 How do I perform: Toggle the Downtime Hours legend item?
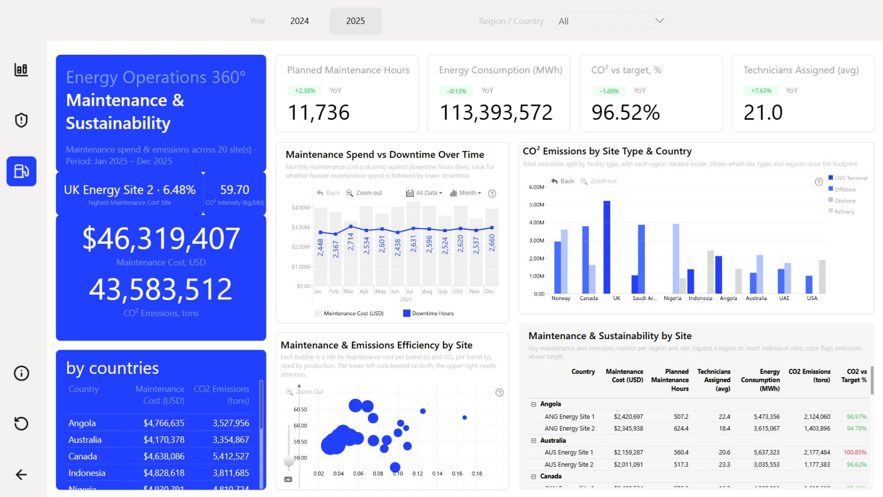point(428,313)
